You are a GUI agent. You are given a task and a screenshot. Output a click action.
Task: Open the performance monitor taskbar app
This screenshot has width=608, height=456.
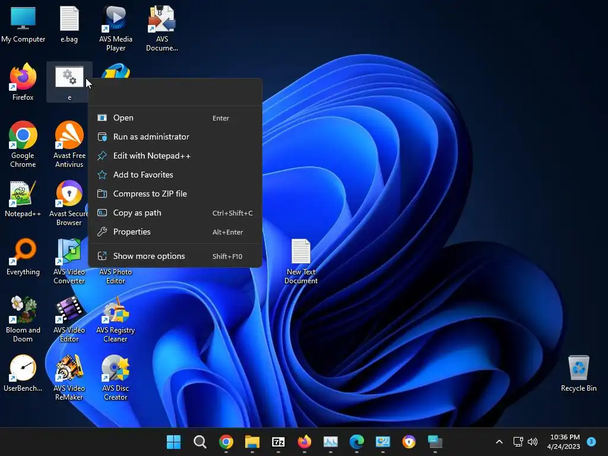(331, 442)
